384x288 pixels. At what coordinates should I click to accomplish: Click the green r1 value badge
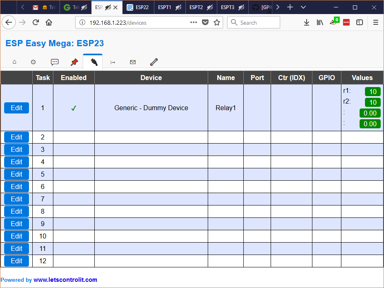[372, 92]
